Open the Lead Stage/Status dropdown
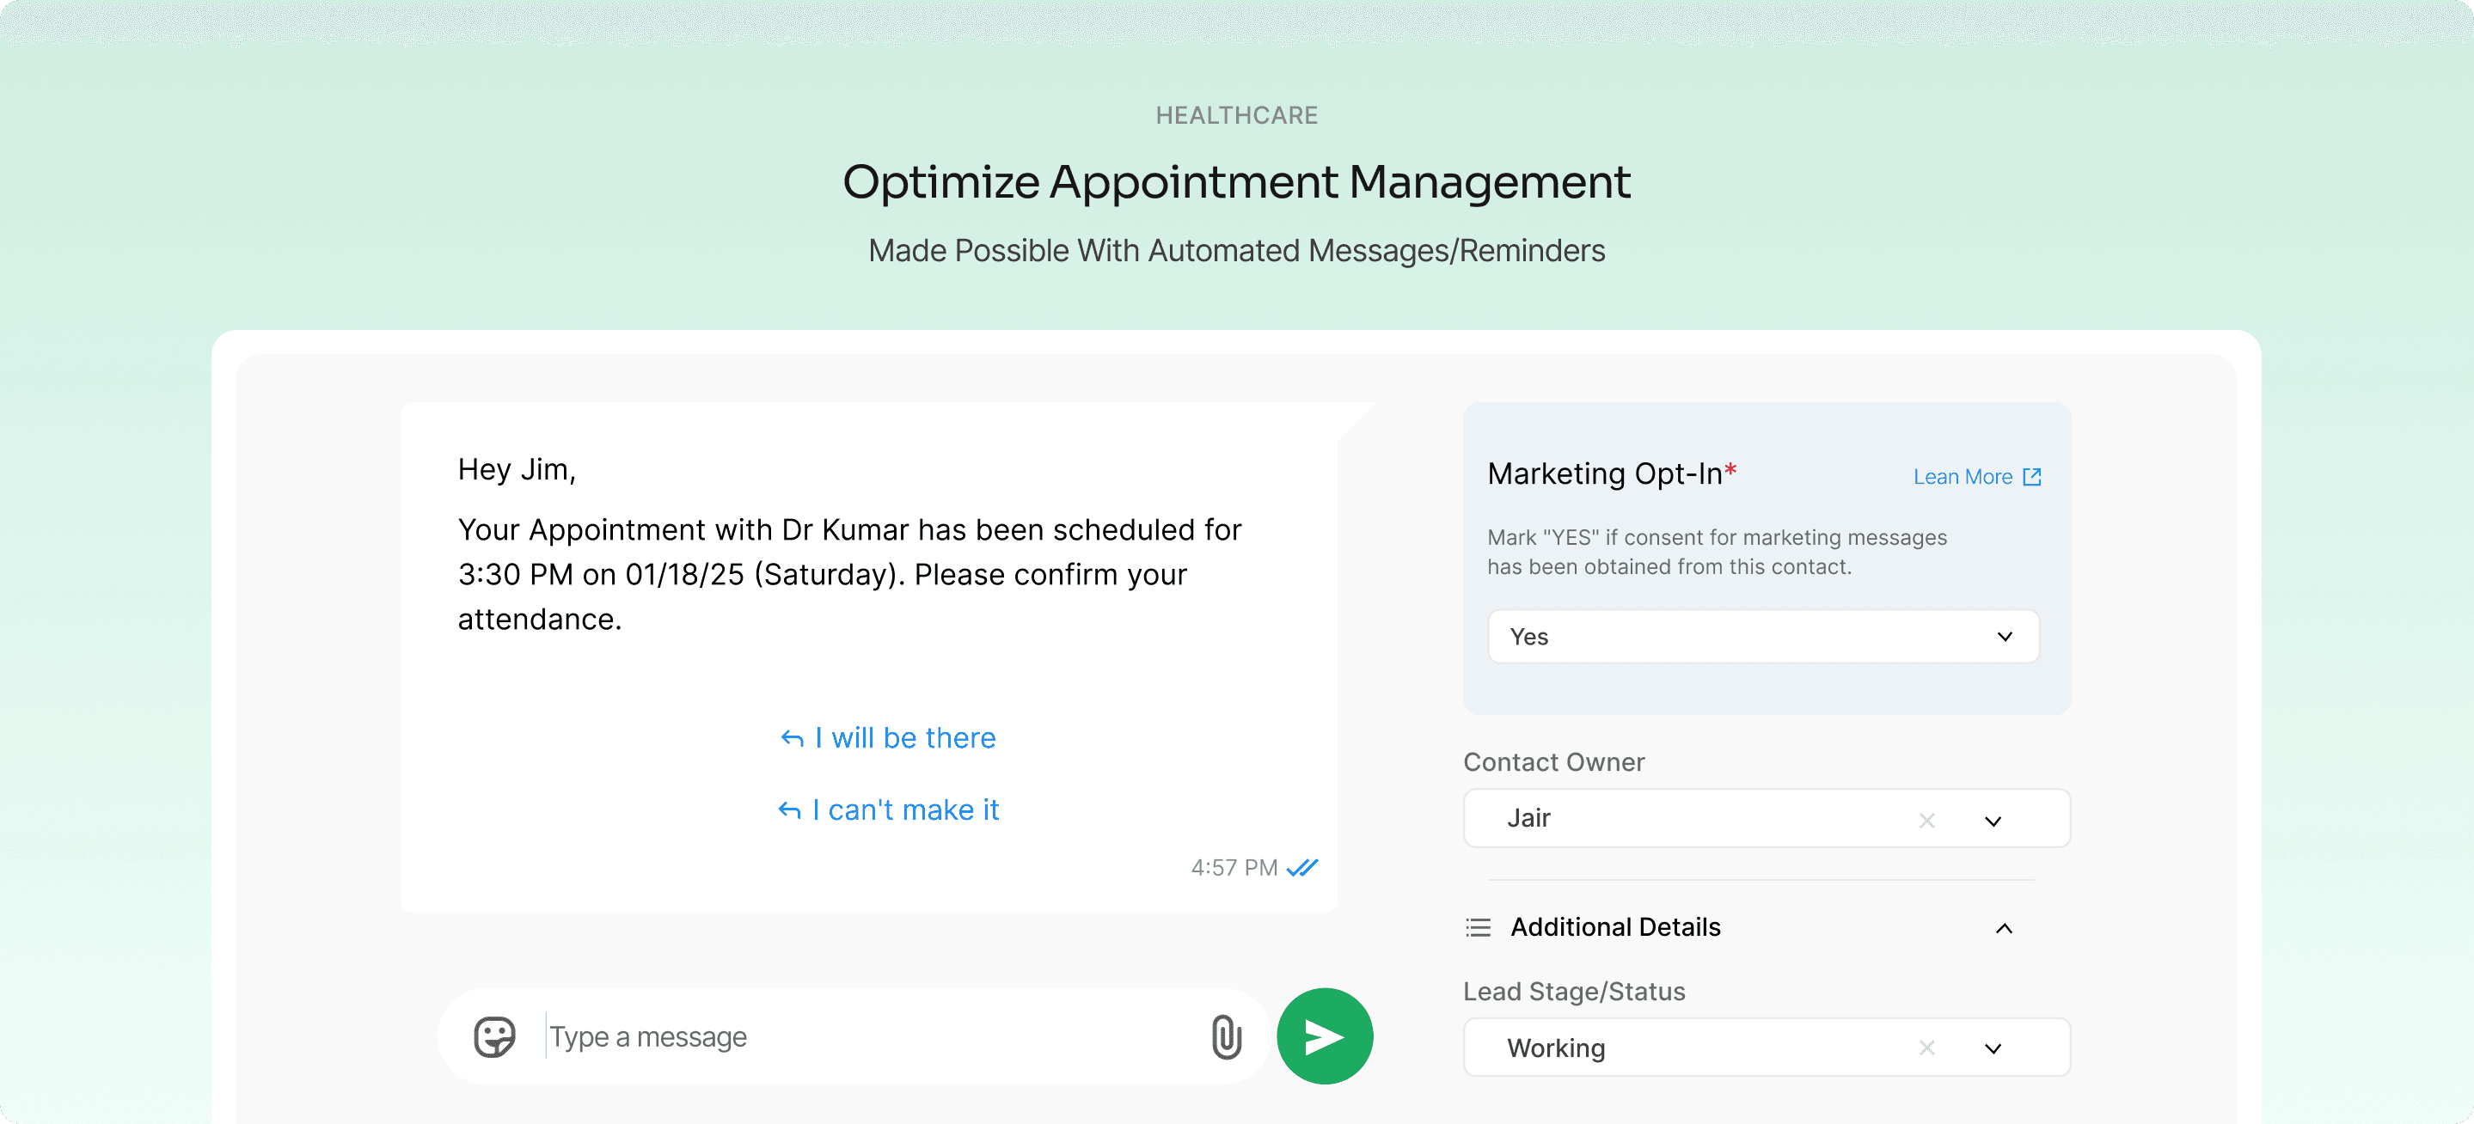 [1993, 1048]
